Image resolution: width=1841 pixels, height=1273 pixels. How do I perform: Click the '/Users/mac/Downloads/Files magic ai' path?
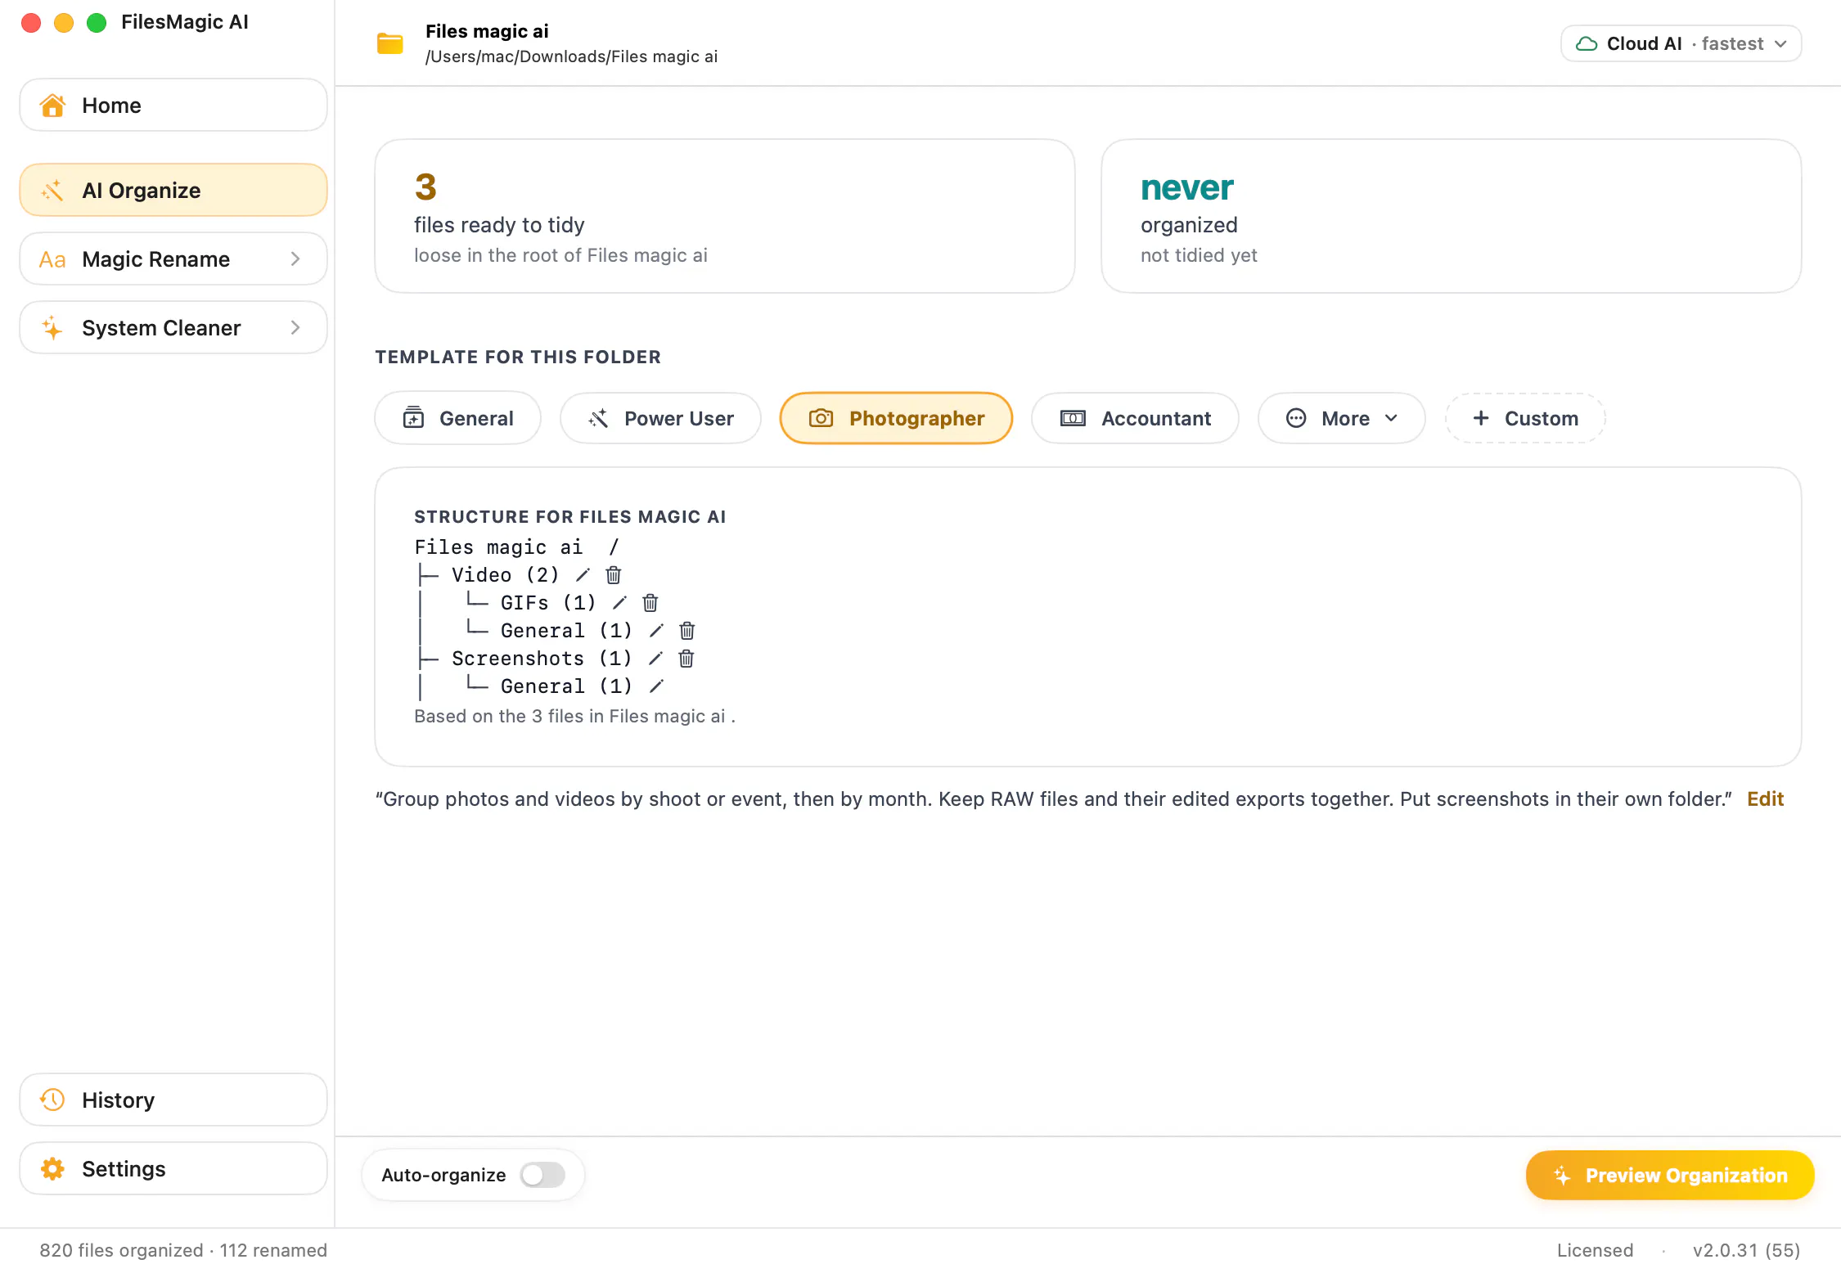[x=571, y=56]
